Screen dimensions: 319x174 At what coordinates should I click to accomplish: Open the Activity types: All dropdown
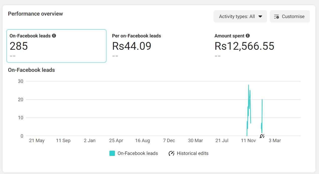240,17
